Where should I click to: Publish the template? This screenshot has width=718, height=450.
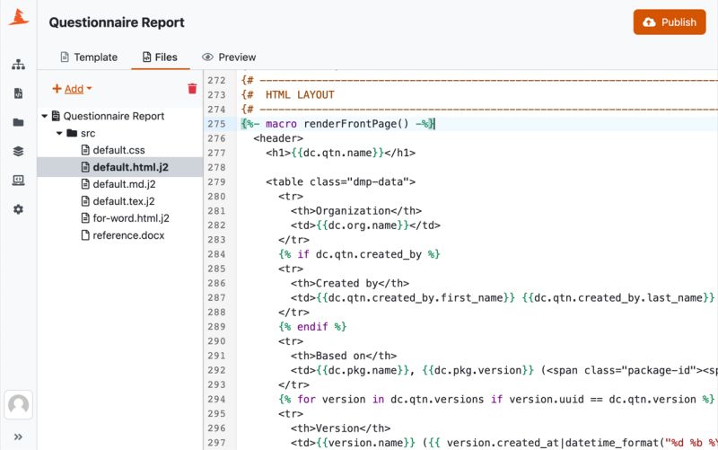(x=670, y=22)
